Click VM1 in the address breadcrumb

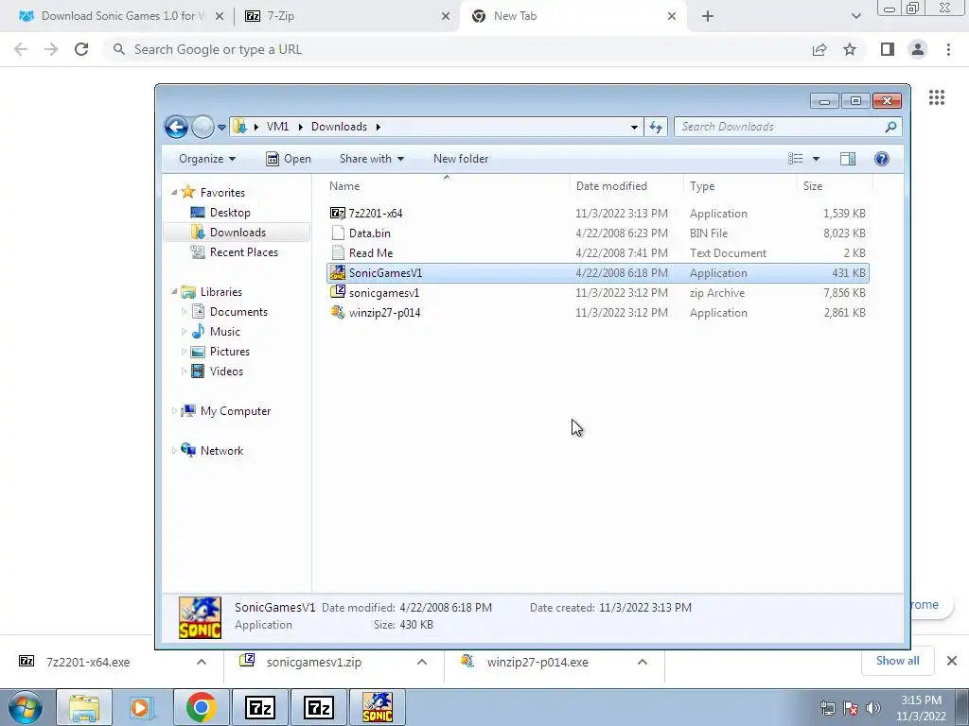(x=277, y=127)
